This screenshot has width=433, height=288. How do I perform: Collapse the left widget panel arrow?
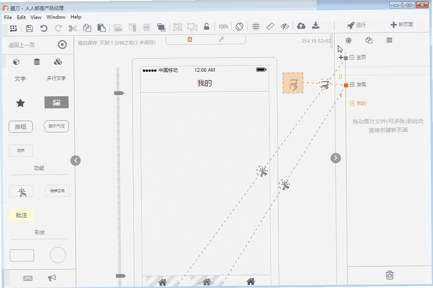(75, 160)
